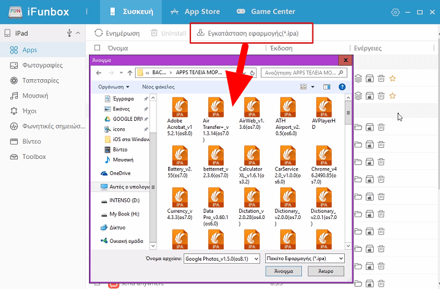This screenshot has width=440, height=289.
Task: Select AVPlayerHD IPA file
Action: (323, 114)
